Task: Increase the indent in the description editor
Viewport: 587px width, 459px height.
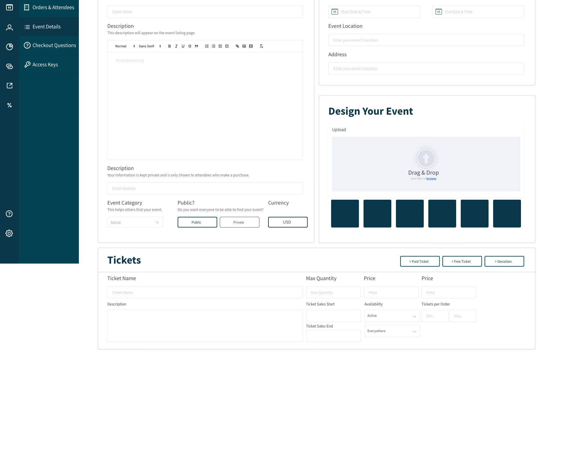Action: click(x=227, y=46)
